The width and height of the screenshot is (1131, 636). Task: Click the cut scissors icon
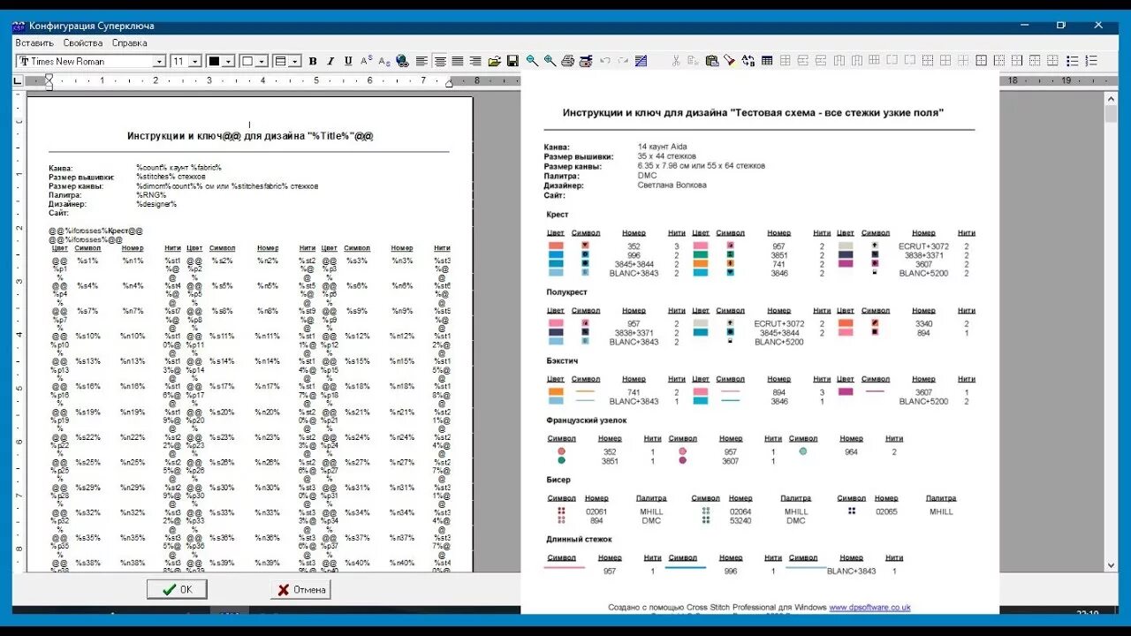(676, 61)
